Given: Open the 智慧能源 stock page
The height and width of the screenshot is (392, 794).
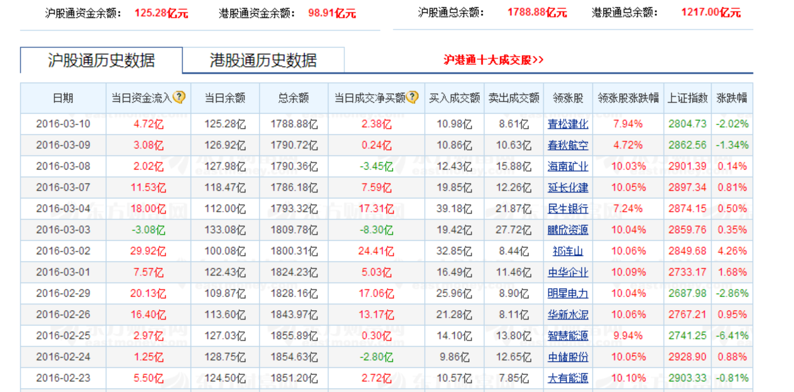Looking at the screenshot, I should 567,336.
